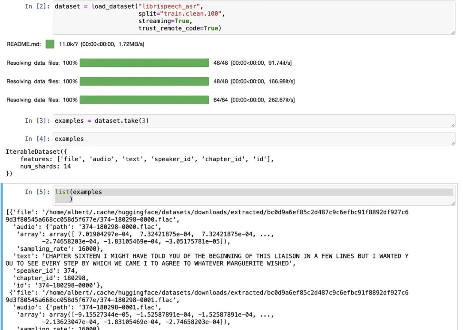Click the progress bar showing 64/64
The height and width of the screenshot is (330, 463).
144,100
